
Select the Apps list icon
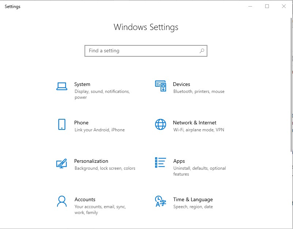(161, 162)
